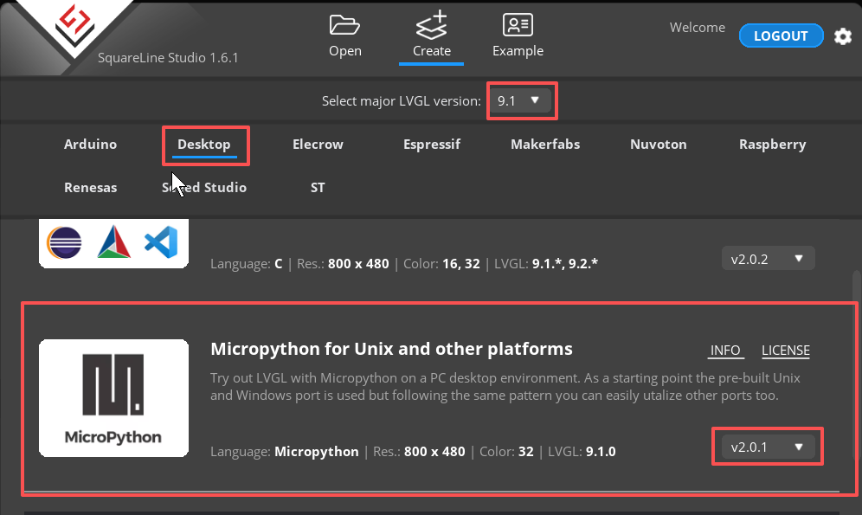Go to the Makerfabs tab
862x515 pixels.
(545, 144)
